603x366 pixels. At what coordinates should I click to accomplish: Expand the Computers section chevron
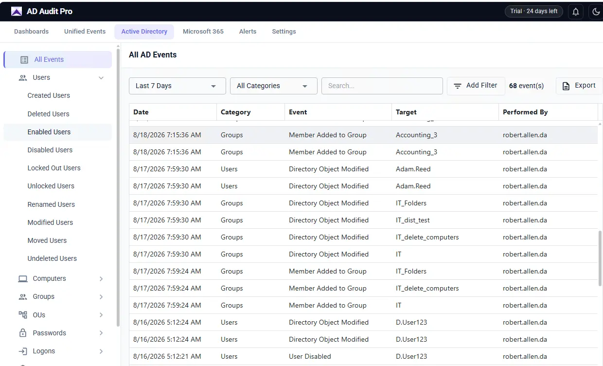pos(101,279)
